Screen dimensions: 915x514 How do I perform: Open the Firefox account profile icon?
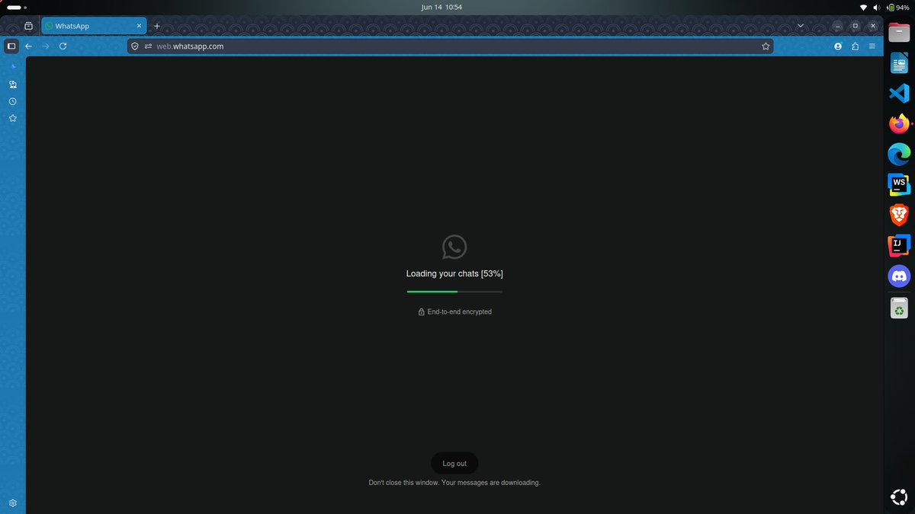838,46
